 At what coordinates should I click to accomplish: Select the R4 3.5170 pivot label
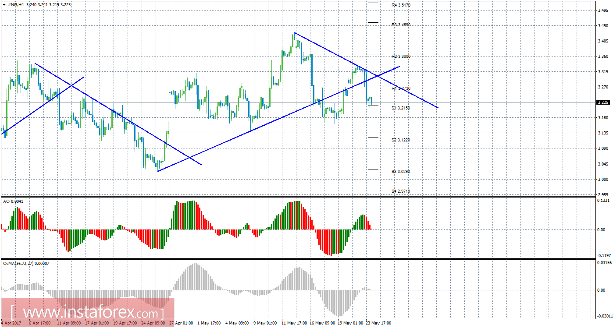(x=401, y=5)
